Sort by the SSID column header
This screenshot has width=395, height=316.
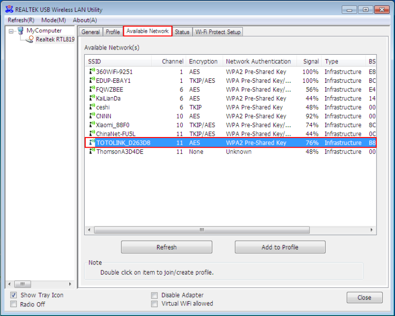(x=118, y=61)
